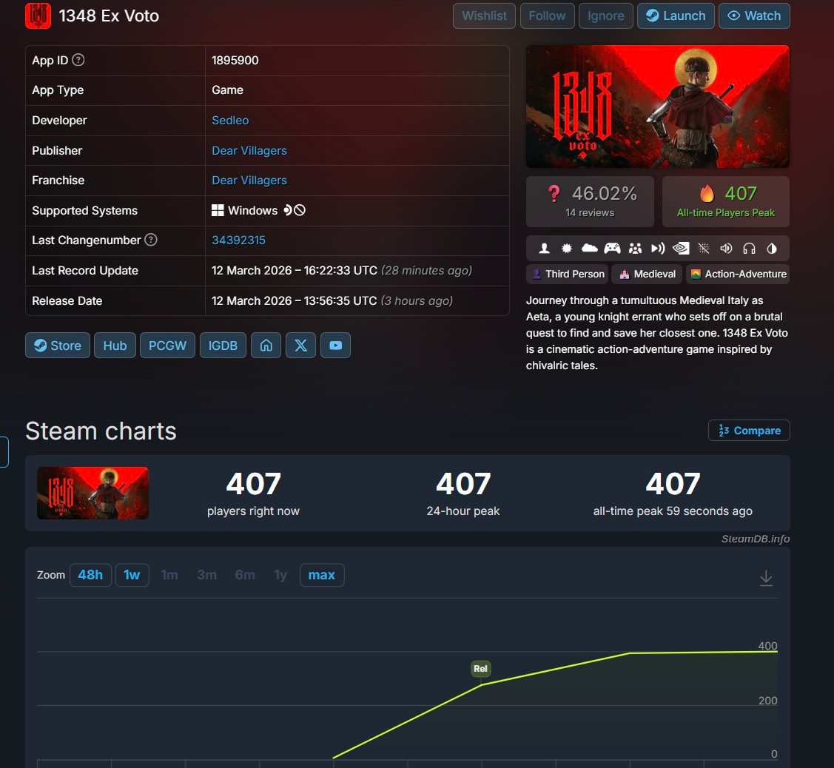
Task: Set chart zoom to 6m
Action: click(x=245, y=575)
